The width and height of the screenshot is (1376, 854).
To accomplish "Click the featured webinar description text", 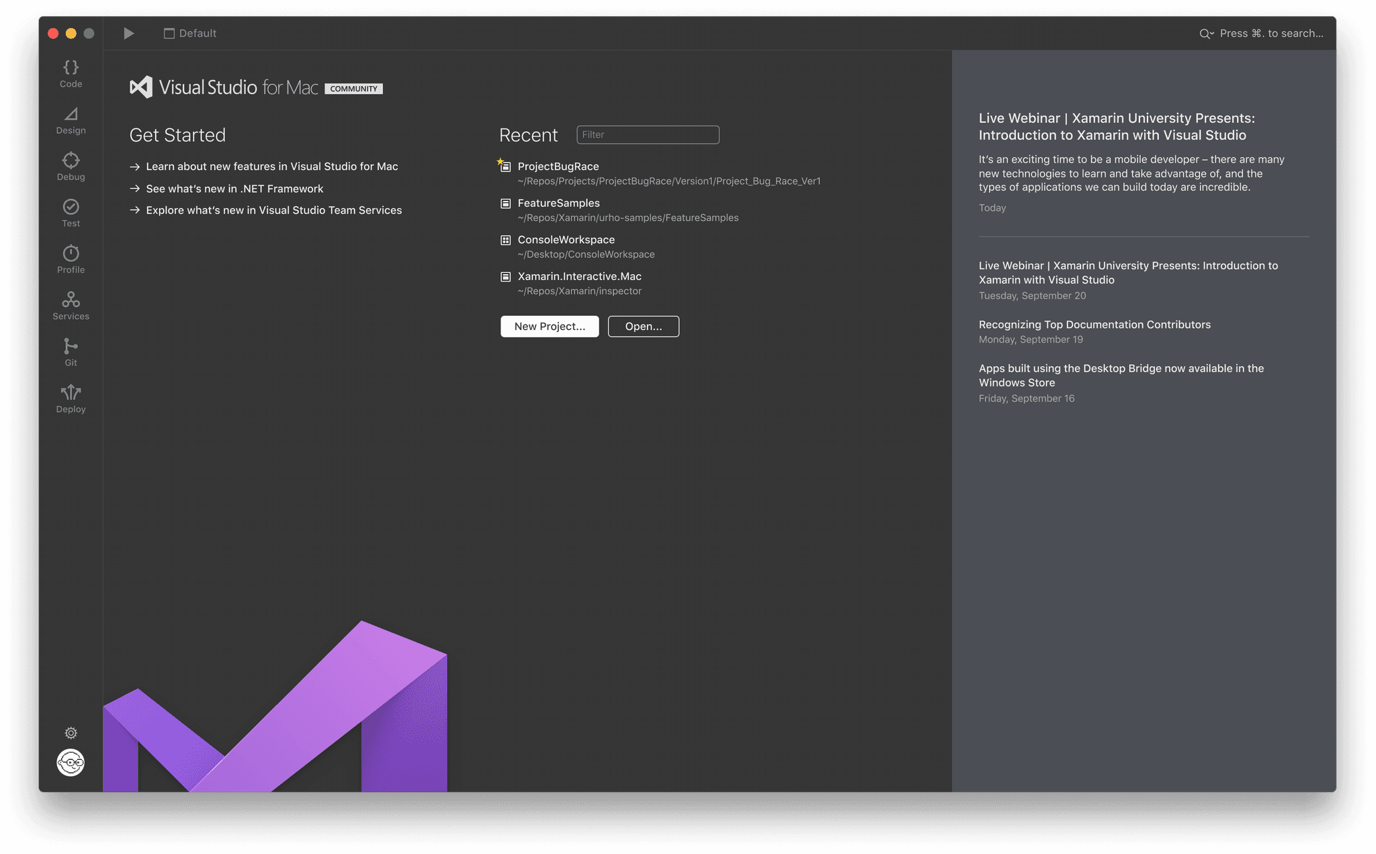I will click(1131, 173).
